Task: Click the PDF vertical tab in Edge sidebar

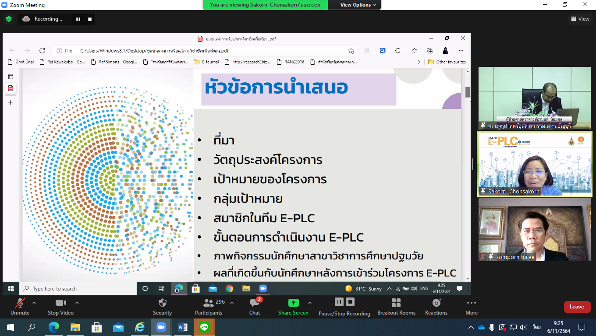Action: (11, 88)
